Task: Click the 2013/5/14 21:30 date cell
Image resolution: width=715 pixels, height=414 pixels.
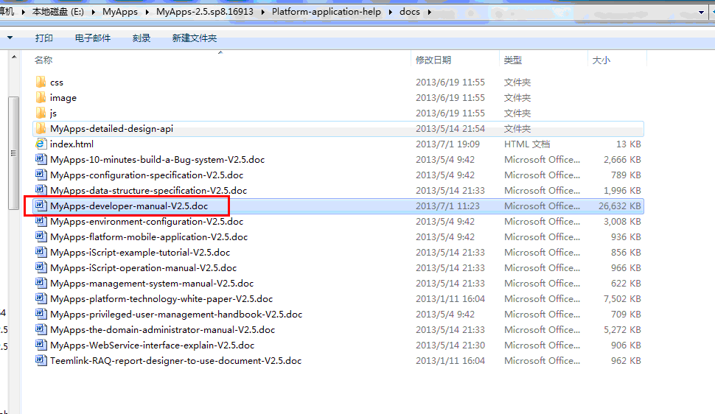Action: pos(450,345)
